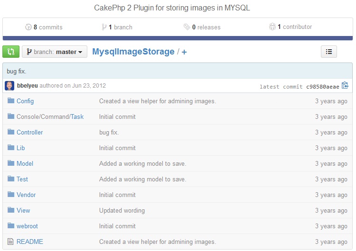This screenshot has width=356, height=251.
Task: Click the commits clock icon
Action: 28,27
